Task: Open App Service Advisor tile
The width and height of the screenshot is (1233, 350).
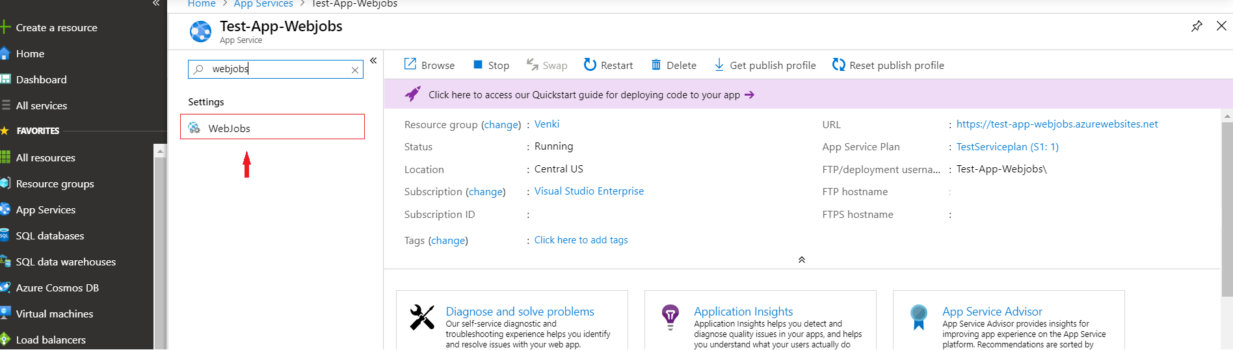Action: point(992,312)
